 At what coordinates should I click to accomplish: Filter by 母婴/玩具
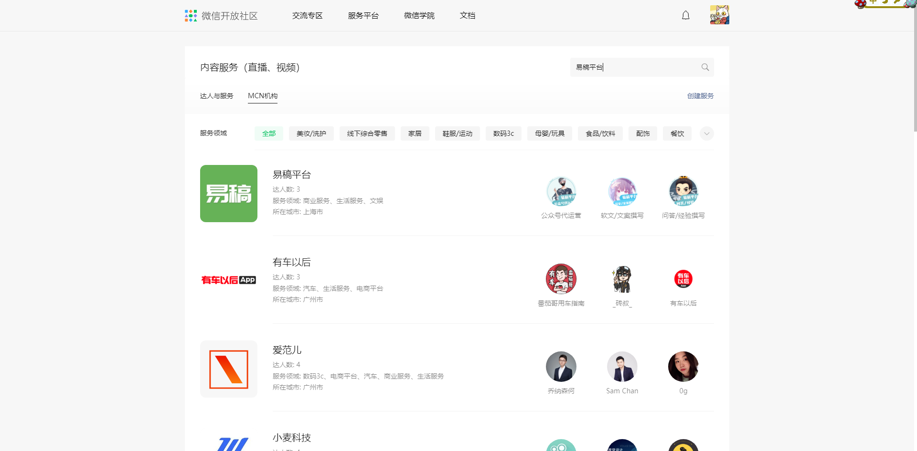click(550, 133)
